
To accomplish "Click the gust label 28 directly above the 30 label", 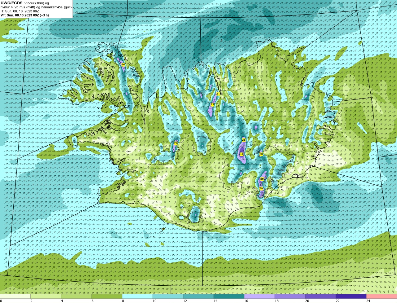I will [262, 179].
